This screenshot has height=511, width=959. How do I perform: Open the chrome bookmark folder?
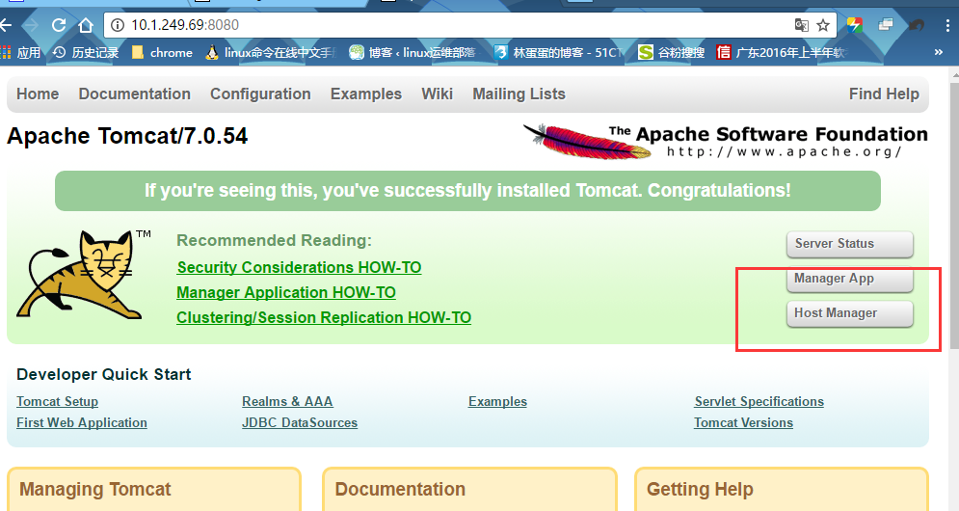pos(162,53)
